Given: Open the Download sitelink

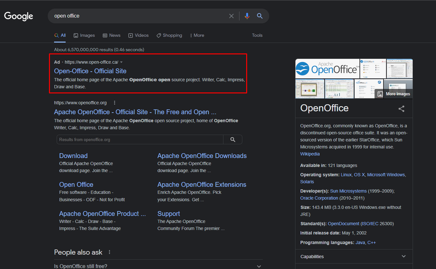Looking at the screenshot, I should (73, 156).
